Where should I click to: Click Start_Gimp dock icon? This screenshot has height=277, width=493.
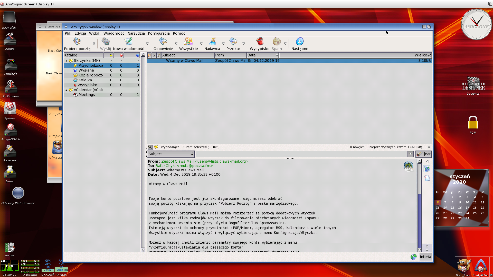tap(463, 265)
